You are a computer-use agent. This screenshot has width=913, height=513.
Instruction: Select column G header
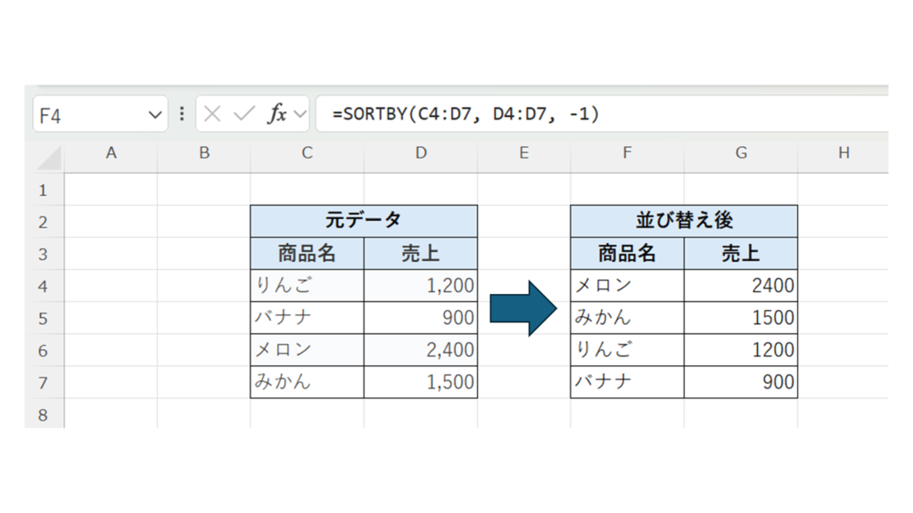point(741,153)
